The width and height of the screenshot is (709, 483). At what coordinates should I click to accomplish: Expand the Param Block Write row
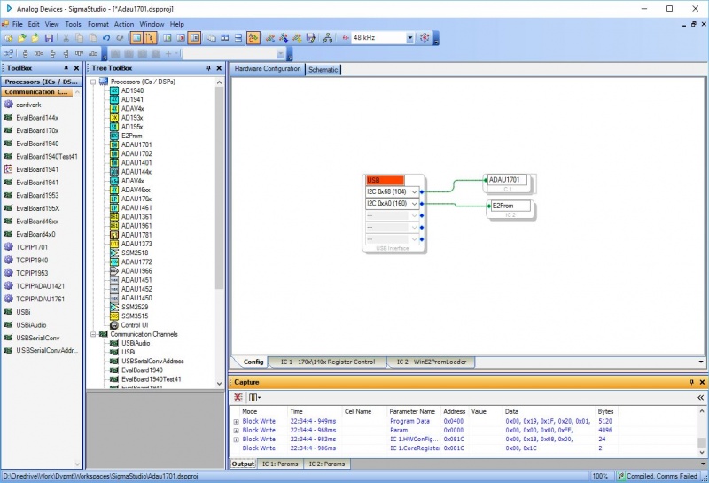tap(236, 431)
